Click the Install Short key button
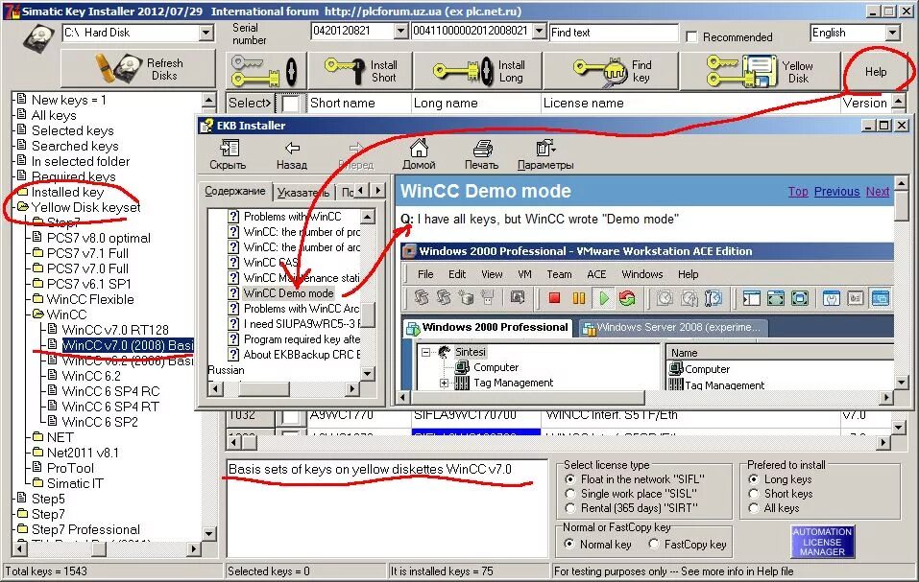Viewport: 919px width, 582px height. point(360,71)
